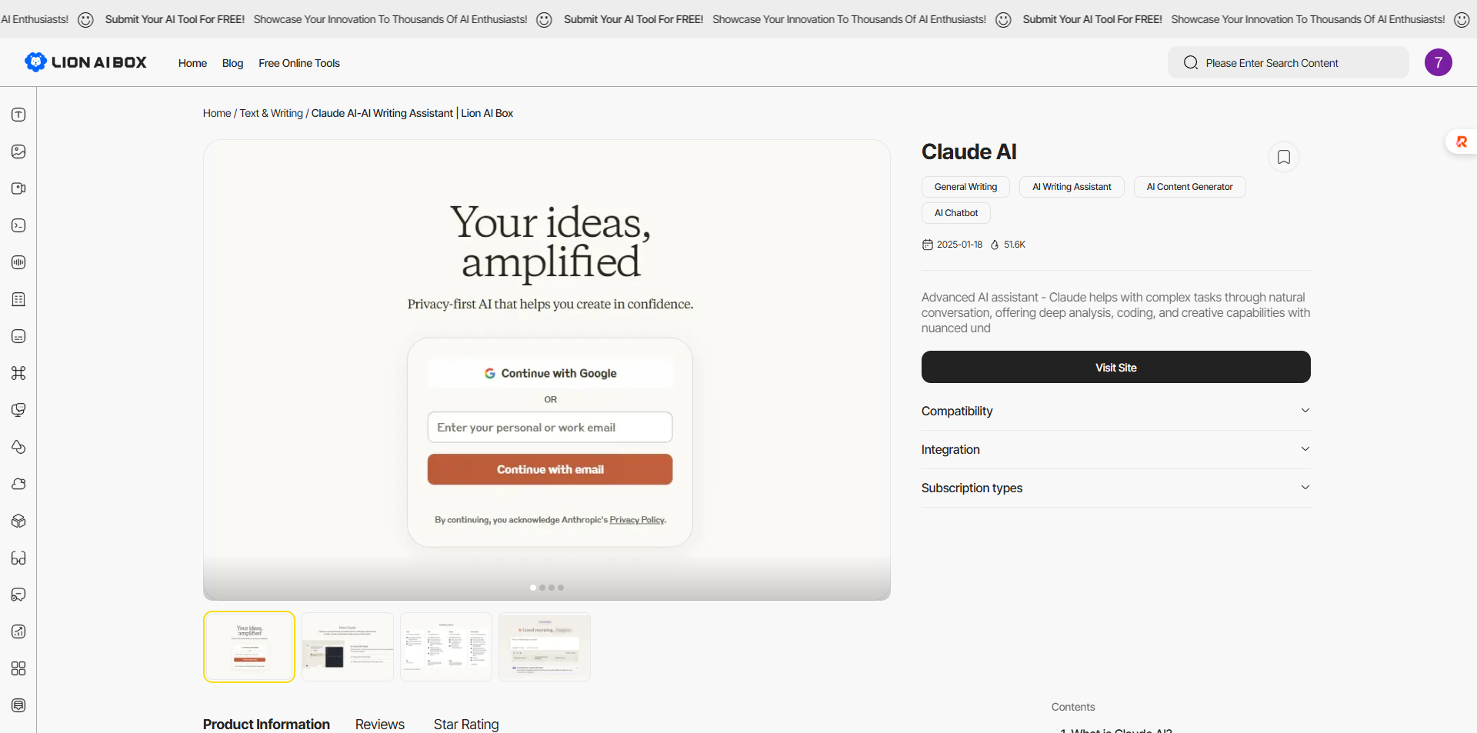Screen dimensions: 1477x733
Task: Open the Text category icon in sidebar
Action: pyautogui.click(x=18, y=115)
